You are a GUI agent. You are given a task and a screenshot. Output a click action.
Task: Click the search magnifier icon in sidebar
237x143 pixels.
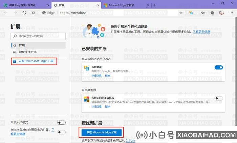pos(15,36)
